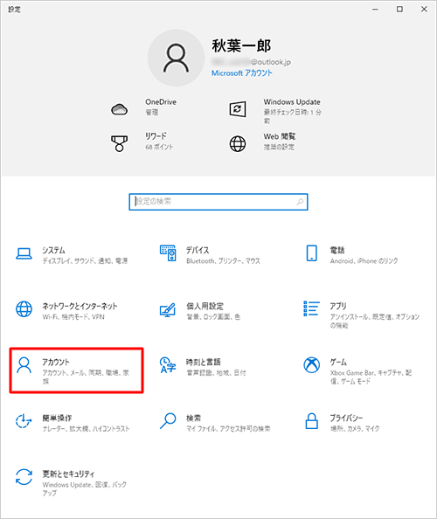This screenshot has height=519, width=437.
Task: Open ネットワークとインターネット label
Action: pos(80,306)
